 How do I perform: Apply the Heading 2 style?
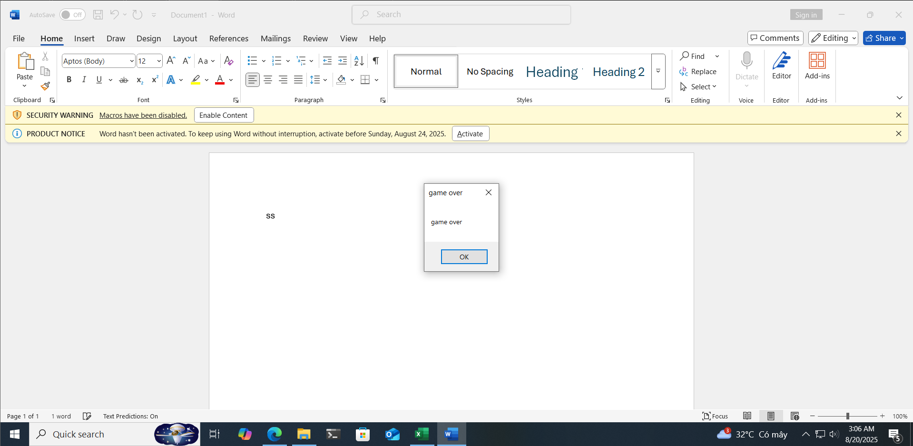[618, 72]
